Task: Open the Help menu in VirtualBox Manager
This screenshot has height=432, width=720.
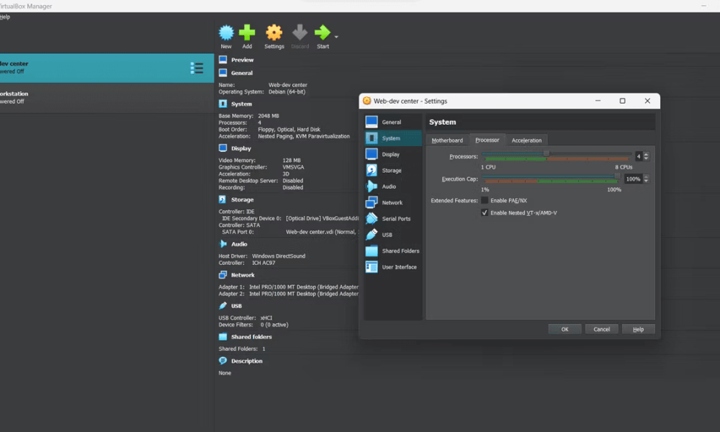Action: tap(5, 17)
